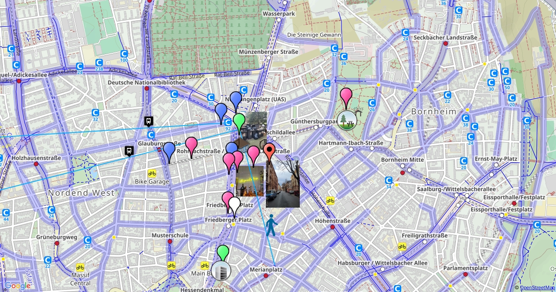Open the neon sign bar photo thumbnail

(250, 181)
